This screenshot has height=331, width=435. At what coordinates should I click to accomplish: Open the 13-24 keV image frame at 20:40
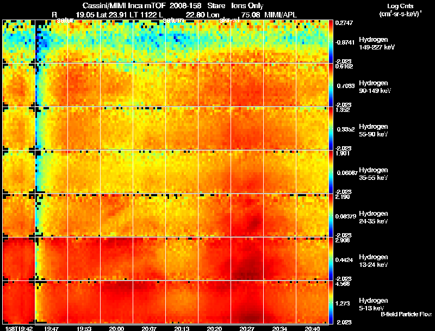(312, 259)
